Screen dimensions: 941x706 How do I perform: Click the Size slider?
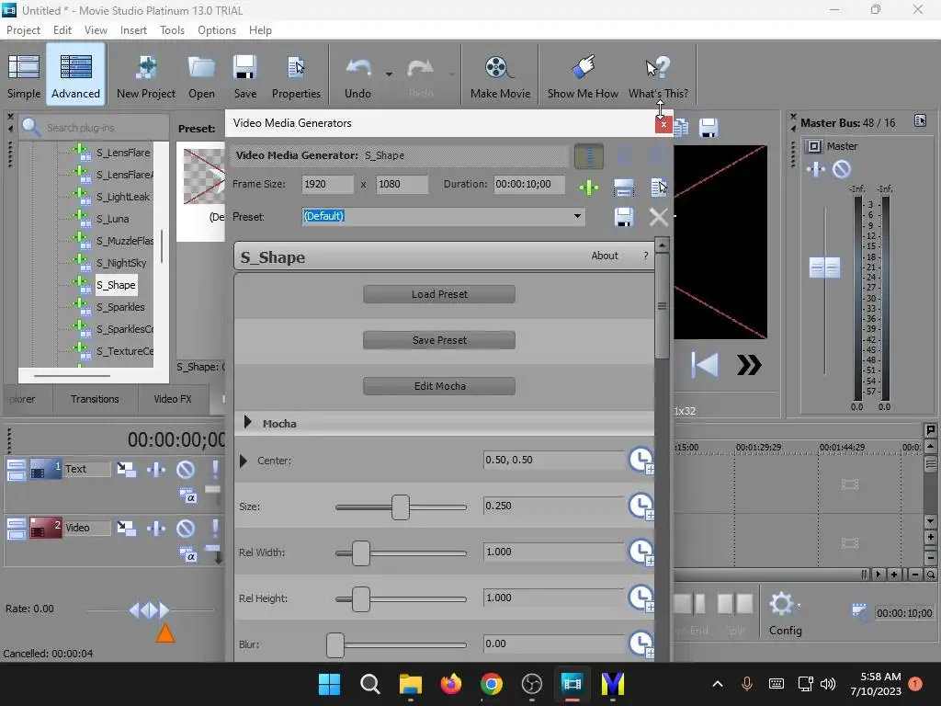(x=401, y=507)
